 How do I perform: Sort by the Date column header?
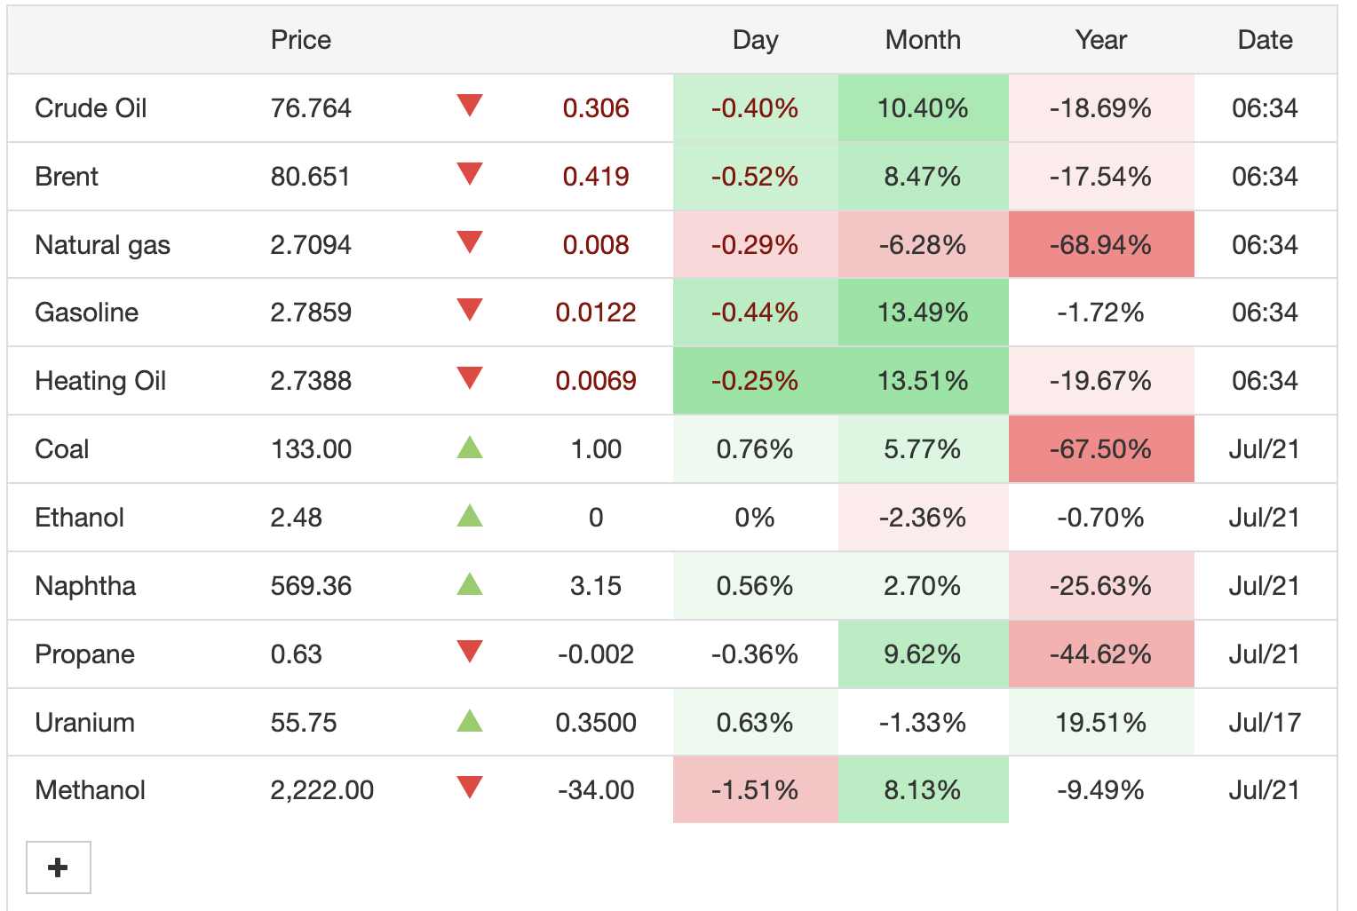1266,40
